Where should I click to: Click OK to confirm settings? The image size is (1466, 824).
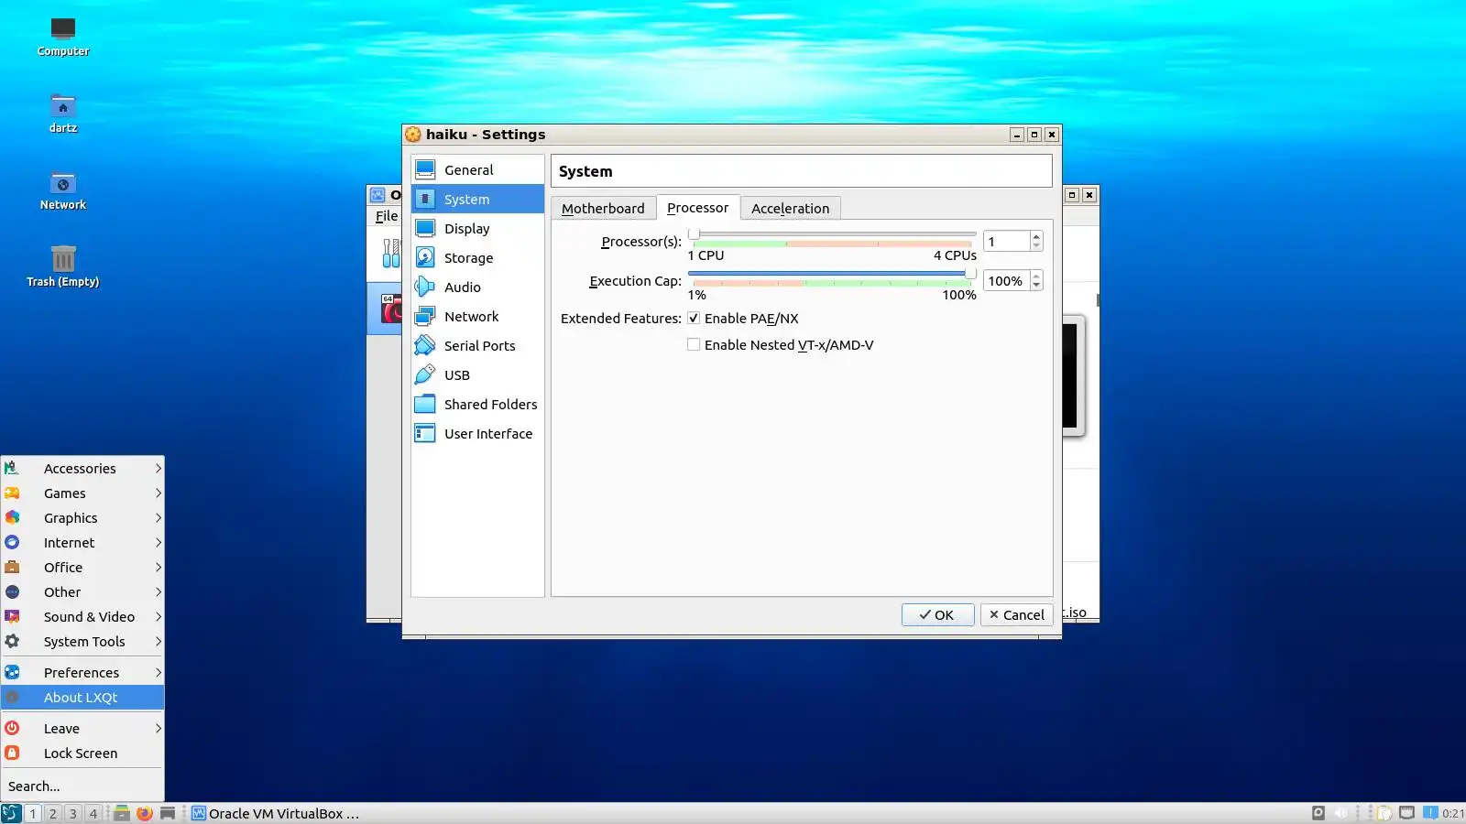pos(937,615)
